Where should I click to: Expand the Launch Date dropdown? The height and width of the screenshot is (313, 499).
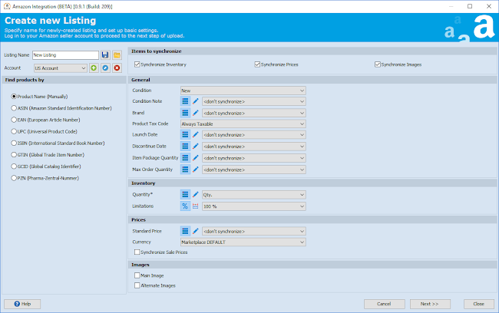254,135
